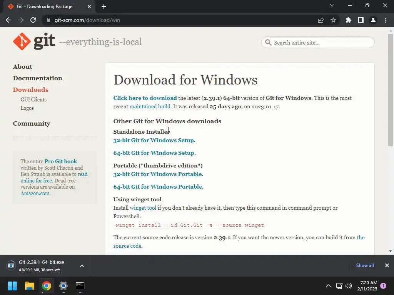Open the notification badge in taskbar
The width and height of the screenshot is (394, 295).
coord(383,286)
